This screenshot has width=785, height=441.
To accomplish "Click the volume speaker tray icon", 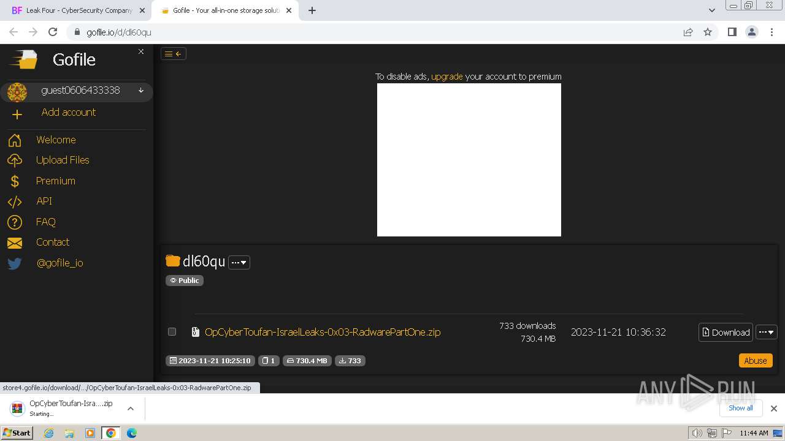I will pos(697,433).
